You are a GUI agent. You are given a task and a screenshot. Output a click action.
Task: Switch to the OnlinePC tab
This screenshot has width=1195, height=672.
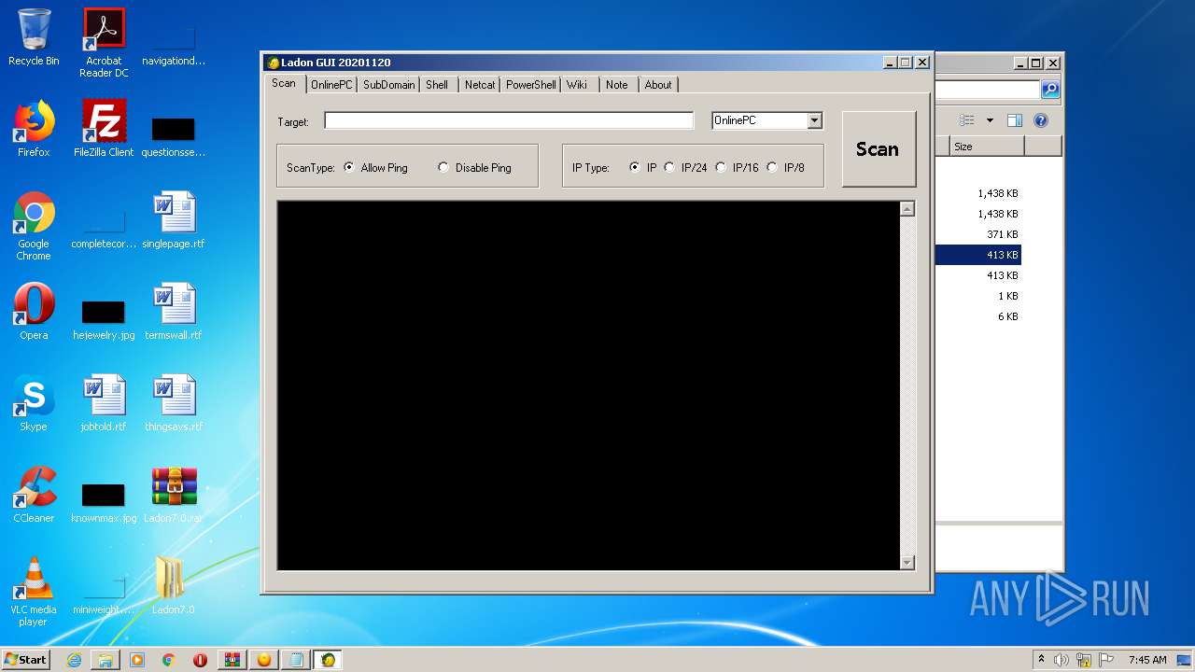tap(331, 84)
